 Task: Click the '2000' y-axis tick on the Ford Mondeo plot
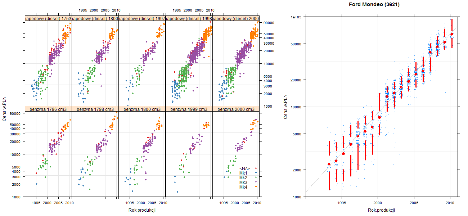(x=297, y=170)
